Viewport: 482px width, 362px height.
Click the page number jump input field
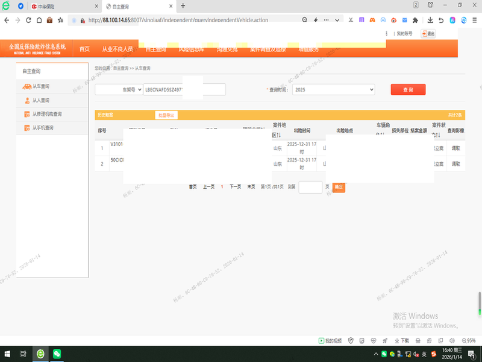point(310,187)
